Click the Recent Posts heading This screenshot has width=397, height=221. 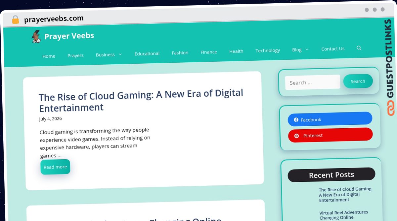coord(331,175)
